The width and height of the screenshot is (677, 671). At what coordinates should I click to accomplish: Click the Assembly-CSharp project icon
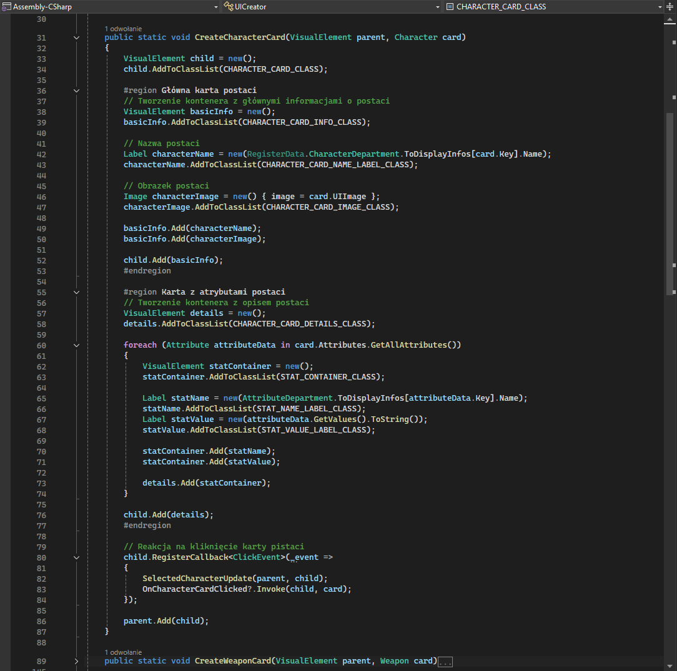click(x=7, y=6)
